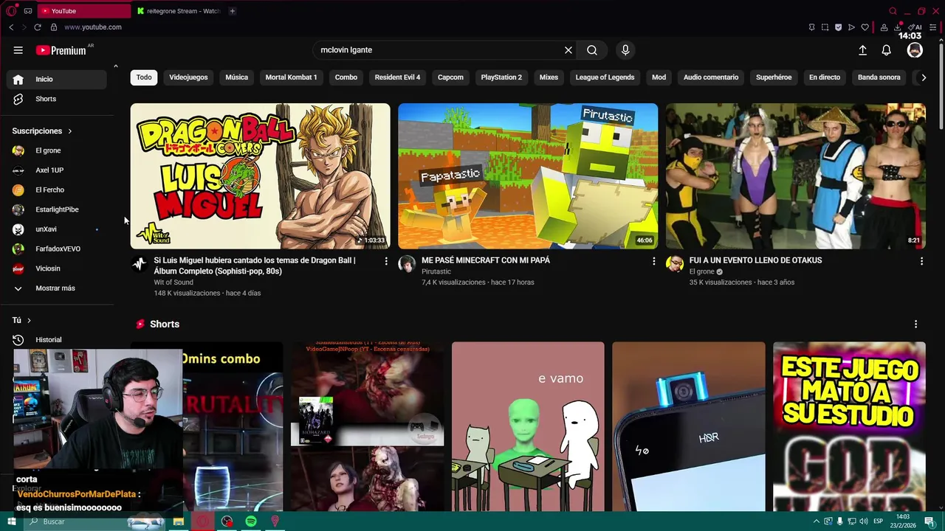The height and width of the screenshot is (531, 945).
Task: Open a new browser tab with plus
Action: coord(232,11)
